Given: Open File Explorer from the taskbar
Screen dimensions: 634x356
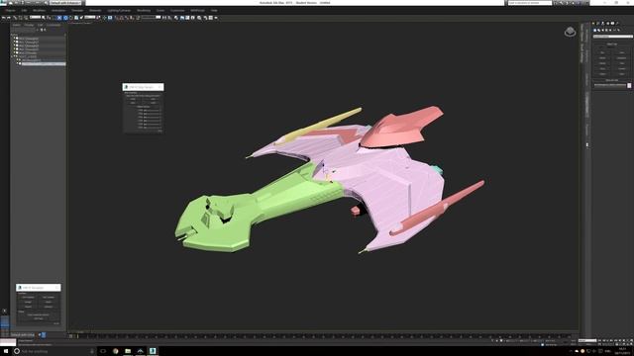Looking at the screenshot, I should [128, 351].
